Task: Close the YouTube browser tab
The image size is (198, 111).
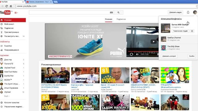Action: coord(23,2)
